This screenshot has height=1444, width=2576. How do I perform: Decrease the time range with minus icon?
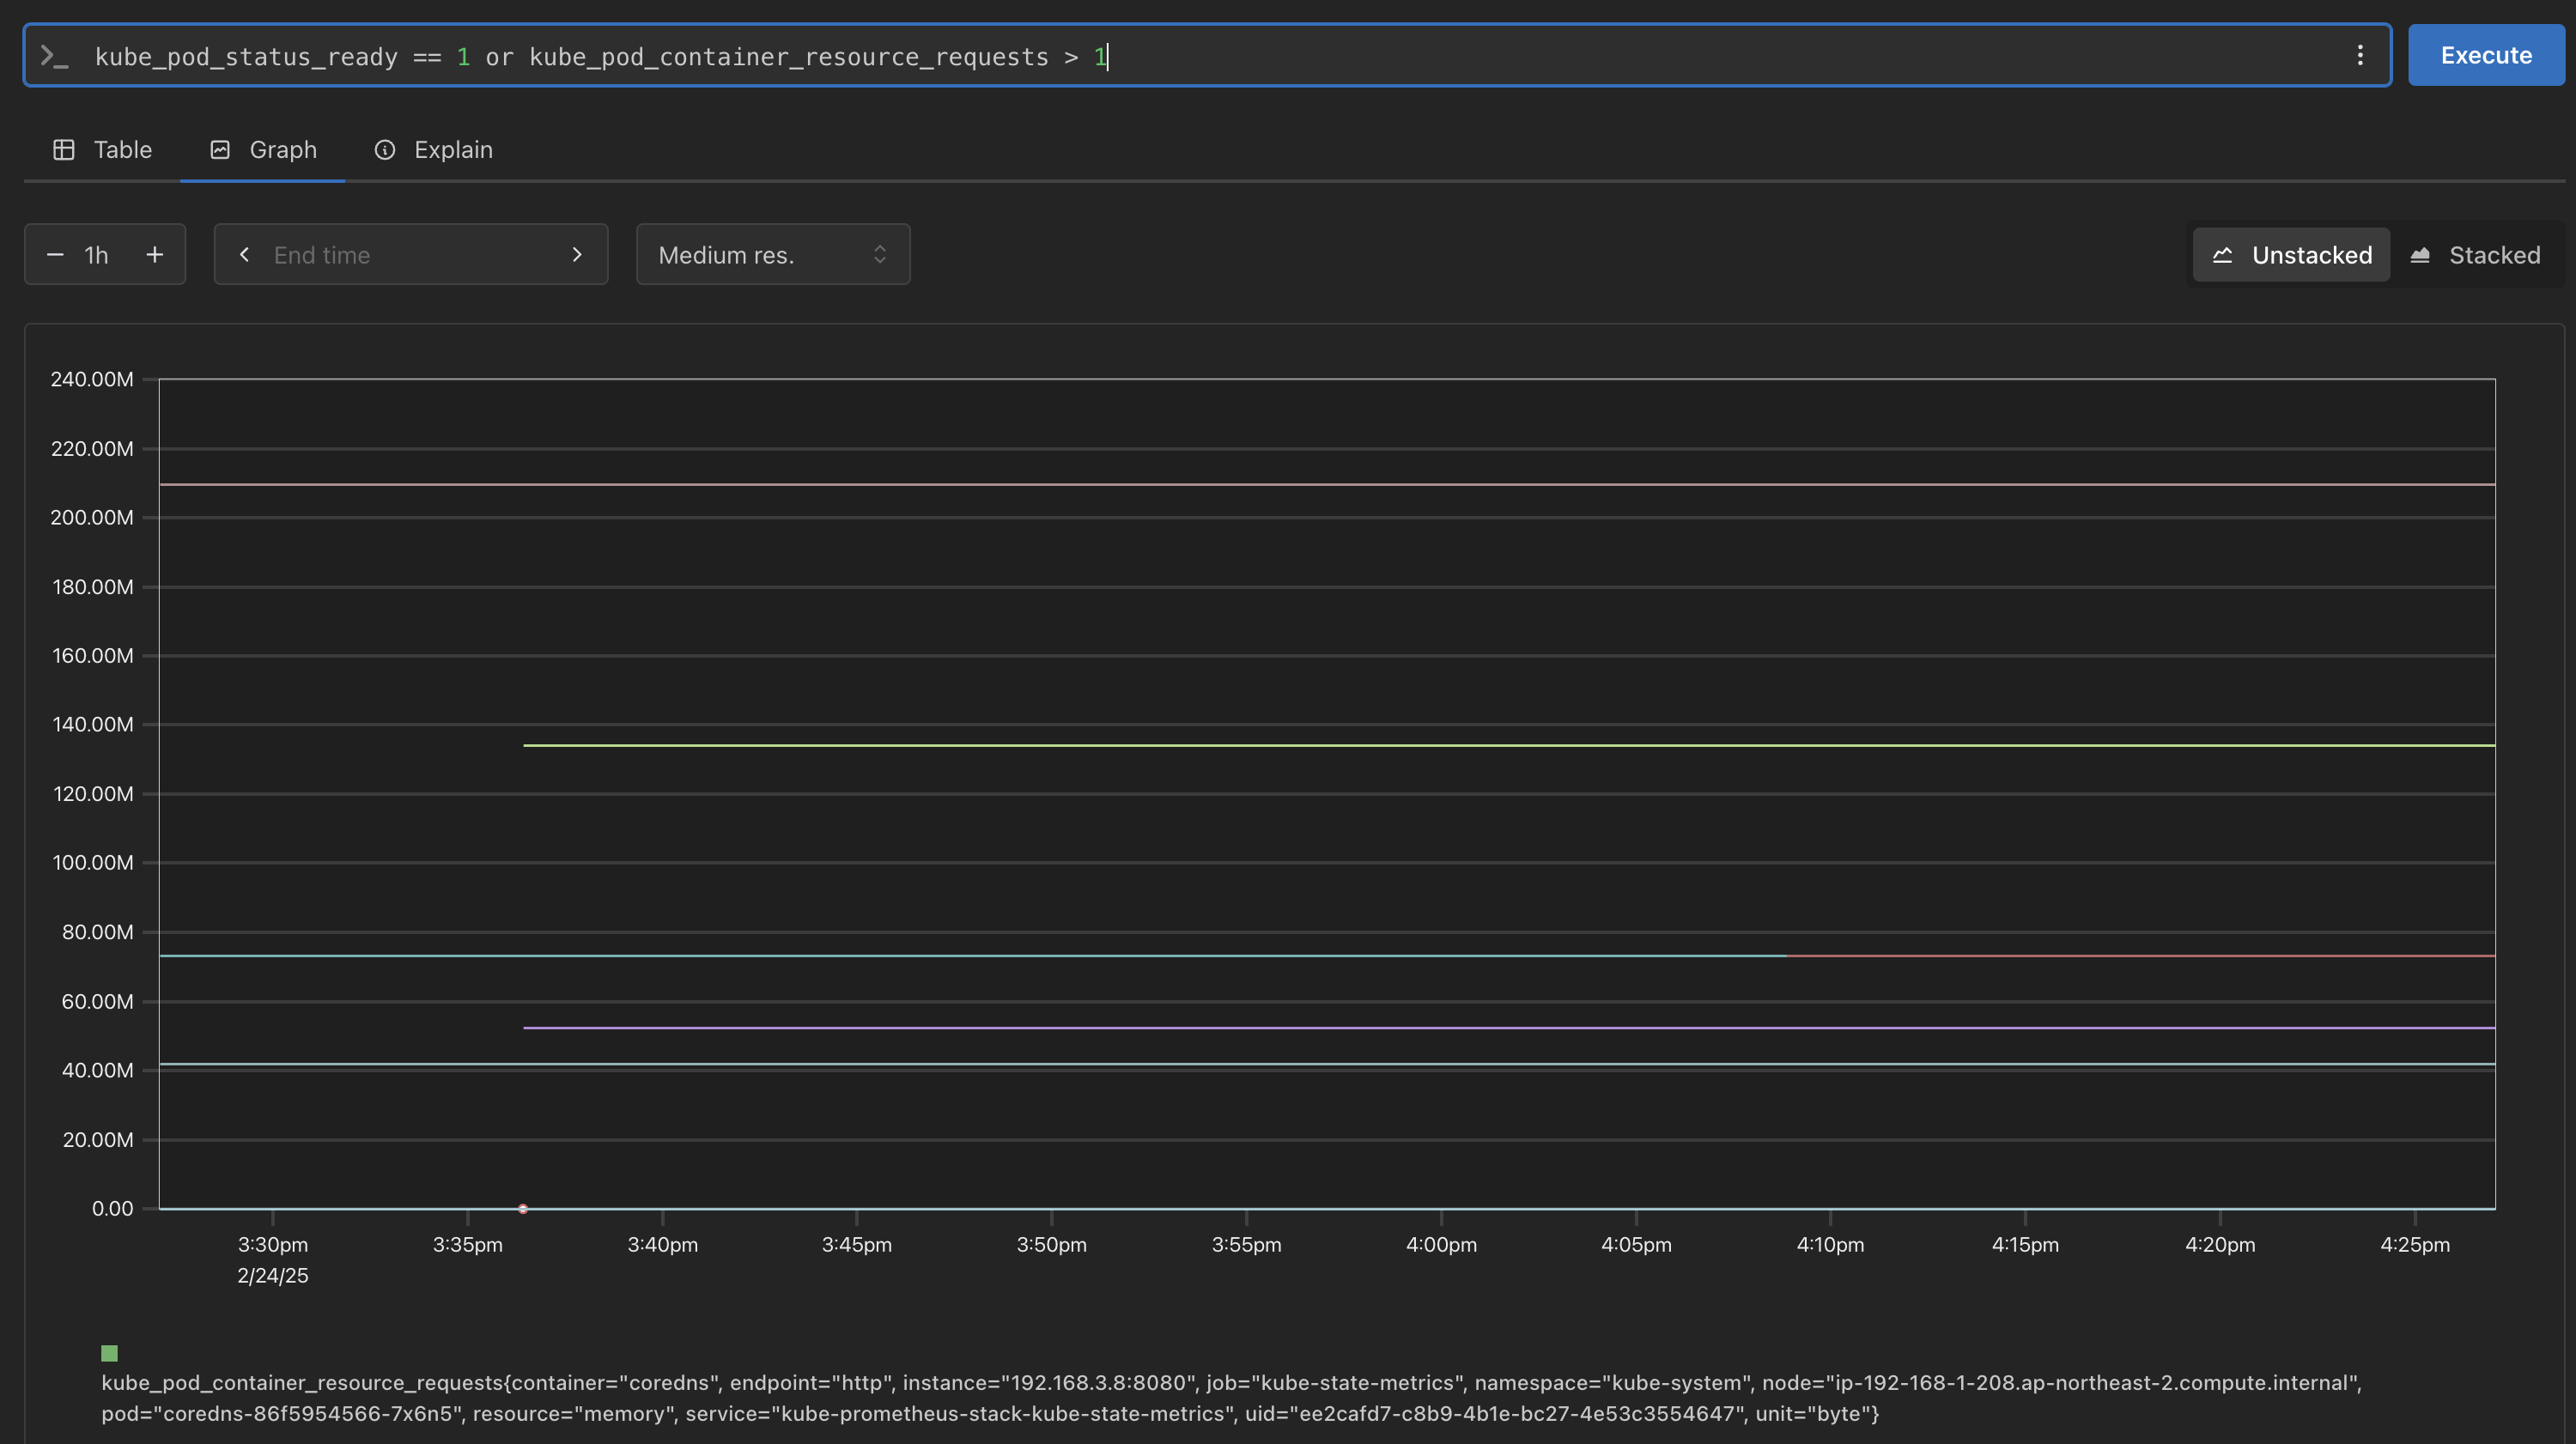click(55, 255)
